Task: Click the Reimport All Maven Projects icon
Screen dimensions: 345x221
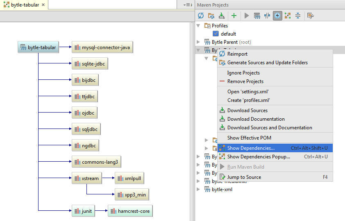Action: tap(201, 16)
